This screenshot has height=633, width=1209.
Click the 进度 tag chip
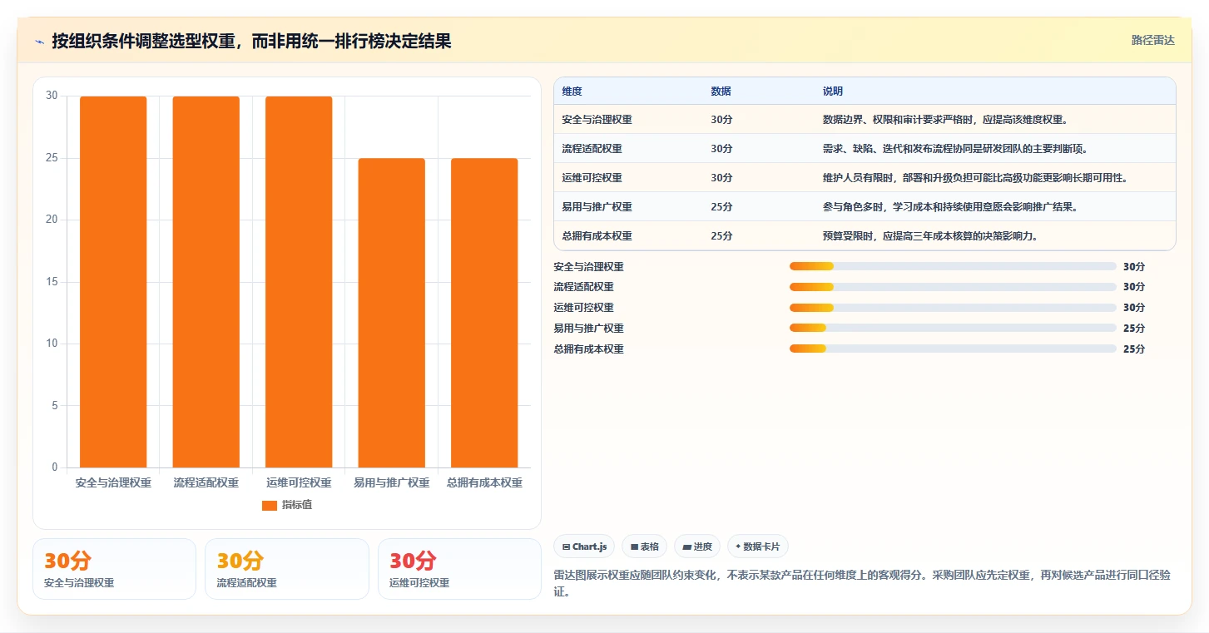click(697, 546)
